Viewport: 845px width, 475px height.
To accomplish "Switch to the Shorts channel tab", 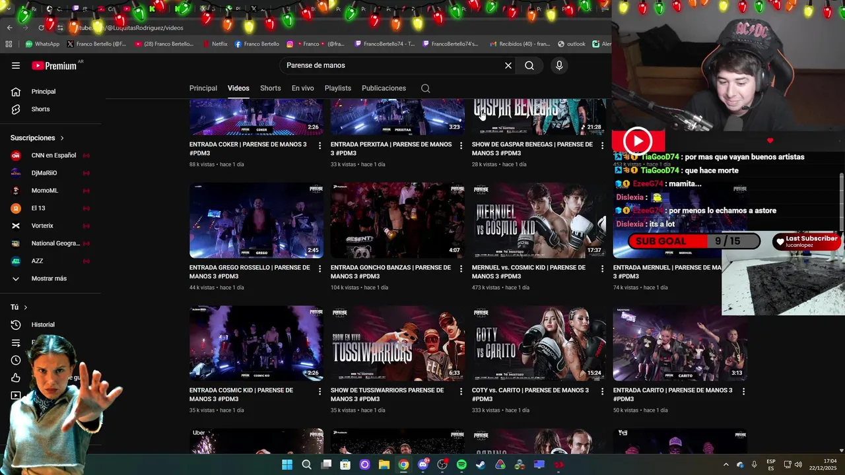I will (x=270, y=88).
